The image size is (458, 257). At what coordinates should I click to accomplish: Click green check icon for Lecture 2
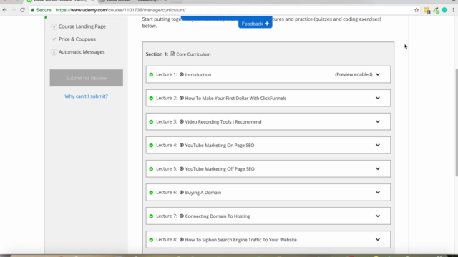point(151,99)
